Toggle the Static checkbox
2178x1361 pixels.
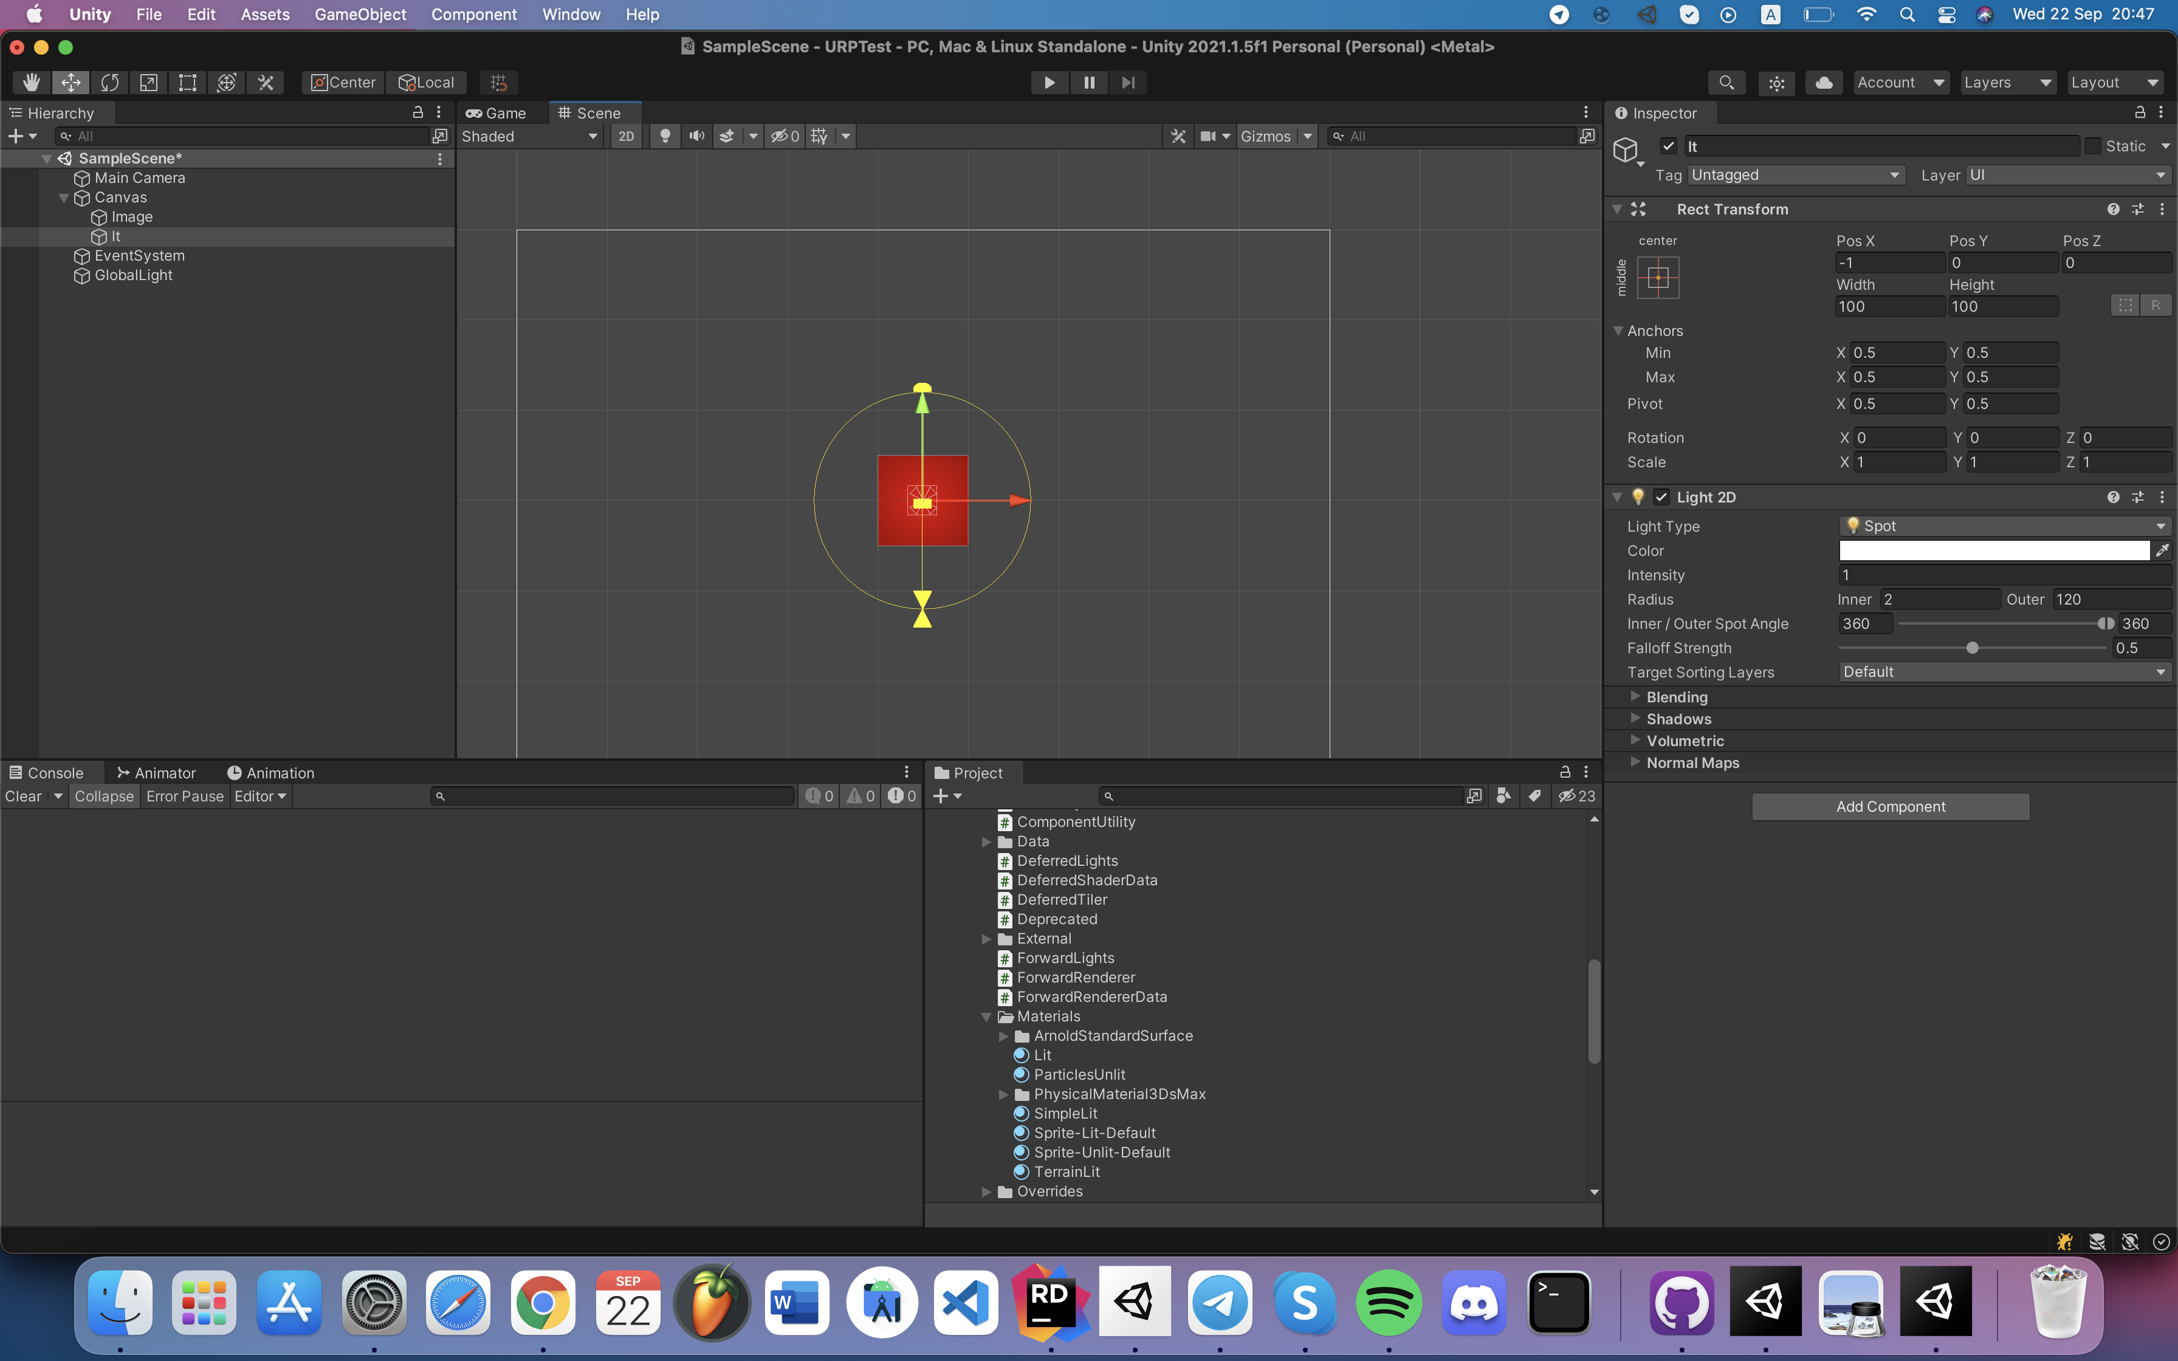pyautogui.click(x=2092, y=146)
